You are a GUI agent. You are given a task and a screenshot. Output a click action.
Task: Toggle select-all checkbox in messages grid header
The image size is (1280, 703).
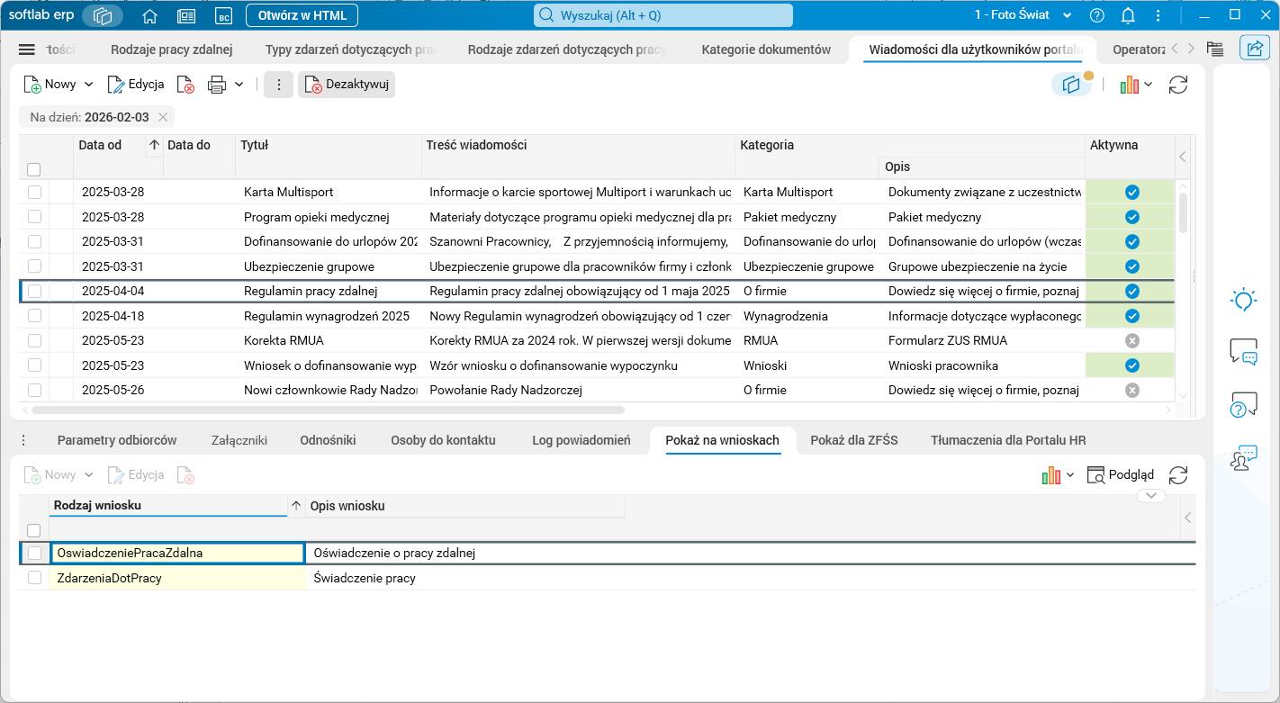click(x=34, y=169)
